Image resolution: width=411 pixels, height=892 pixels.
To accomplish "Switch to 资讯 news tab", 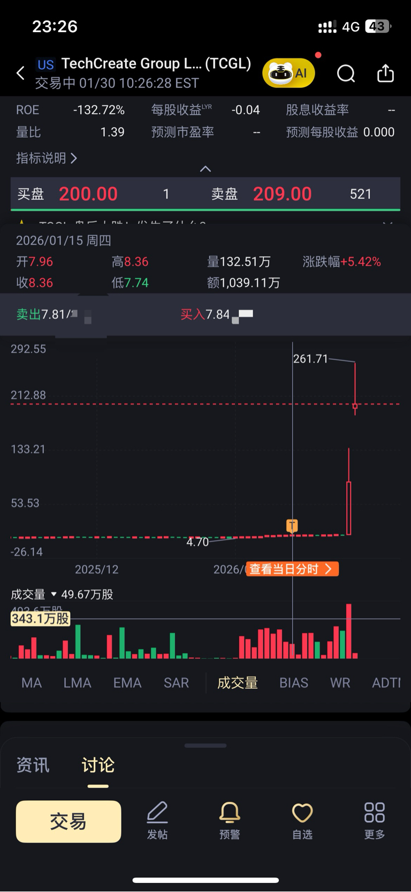I will point(33,765).
